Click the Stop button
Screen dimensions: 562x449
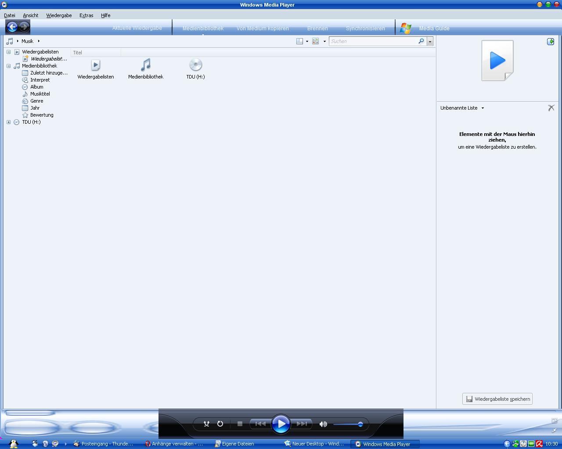(240, 424)
